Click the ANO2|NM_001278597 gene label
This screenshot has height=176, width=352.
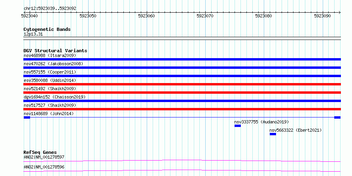click(x=44, y=157)
